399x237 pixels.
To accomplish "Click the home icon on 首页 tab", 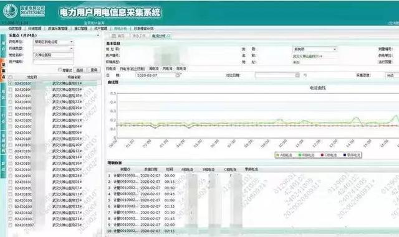I will (x=114, y=36).
